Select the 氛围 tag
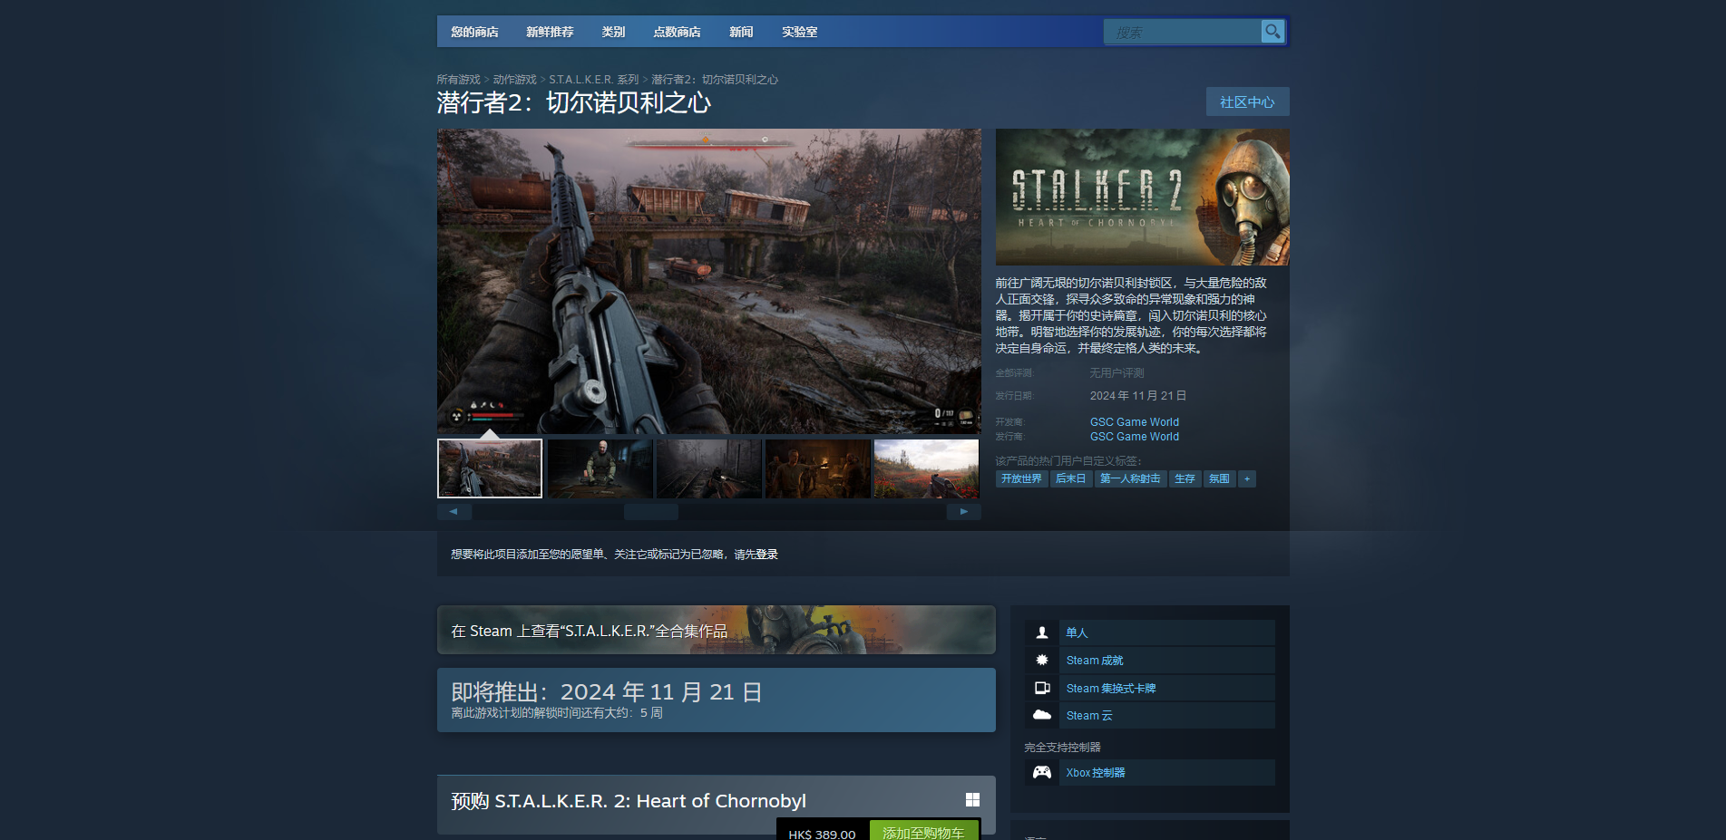1726x840 pixels. 1219,478
